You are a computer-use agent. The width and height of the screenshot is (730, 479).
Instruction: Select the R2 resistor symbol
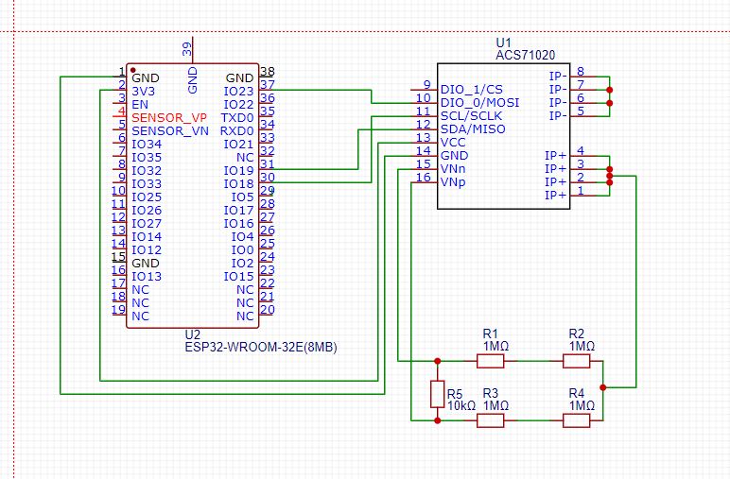[x=577, y=361]
